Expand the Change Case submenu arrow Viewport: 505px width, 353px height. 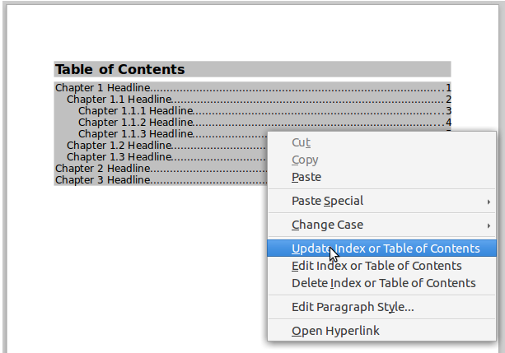pyautogui.click(x=489, y=225)
